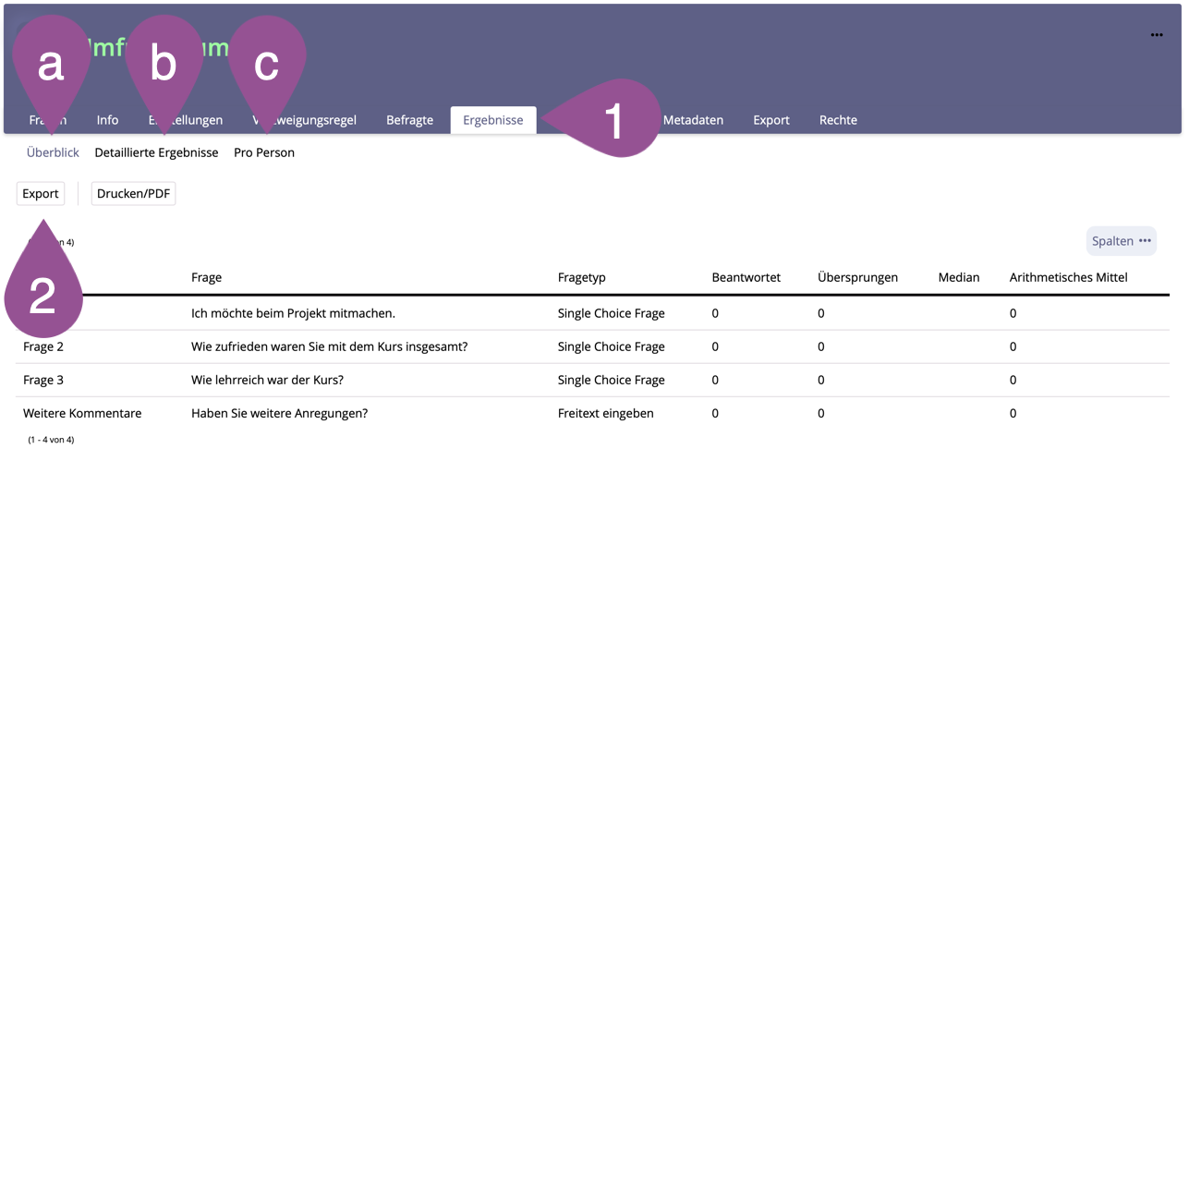Click the Export button below the sub-tabs
This screenshot has height=1201, width=1201.
tap(41, 194)
